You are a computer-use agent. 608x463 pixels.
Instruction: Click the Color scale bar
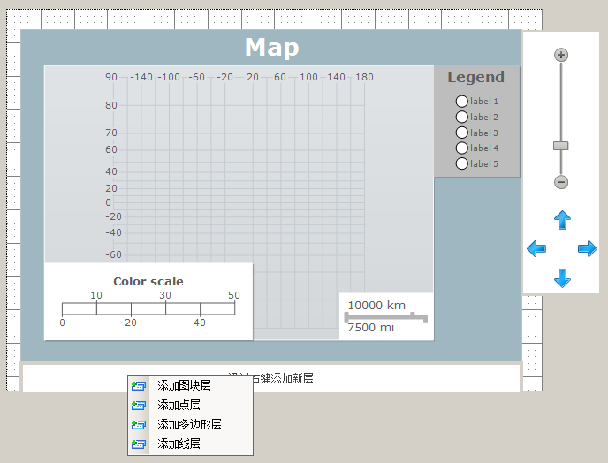click(148, 308)
